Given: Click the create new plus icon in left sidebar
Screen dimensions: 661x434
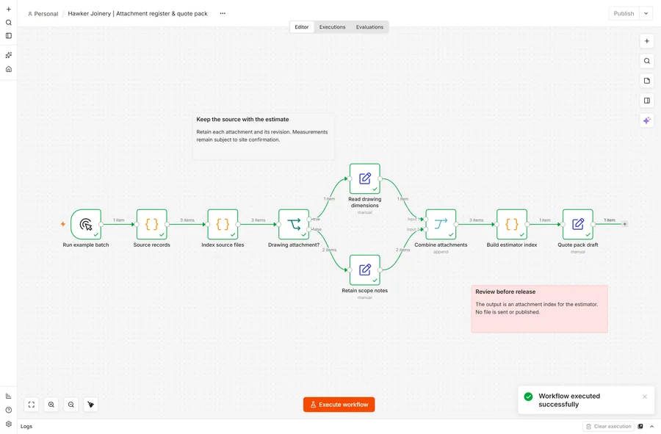Looking at the screenshot, I should click(8, 10).
